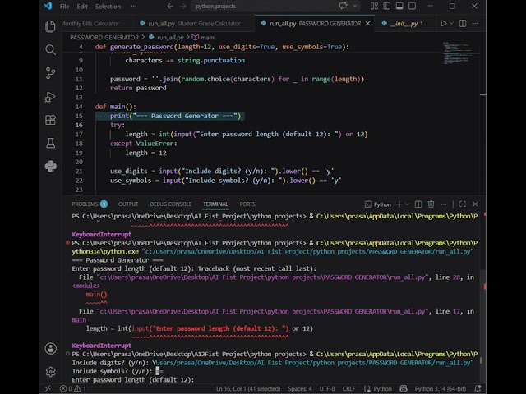Screen dimensions: 526x394
Task: Select the TERMINAL panel tab
Action: [x=215, y=204]
